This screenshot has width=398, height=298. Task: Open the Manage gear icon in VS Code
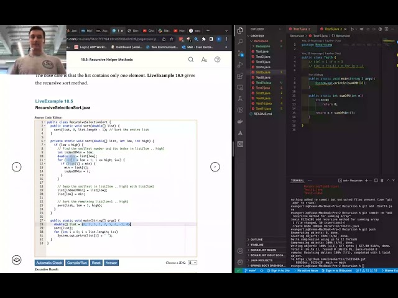[x=240, y=262]
